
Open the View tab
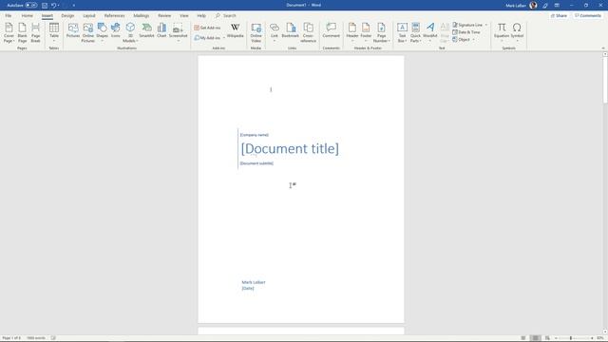click(183, 15)
